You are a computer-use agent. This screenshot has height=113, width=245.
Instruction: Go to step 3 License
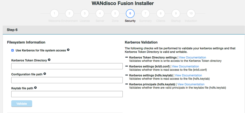tap(85, 14)
